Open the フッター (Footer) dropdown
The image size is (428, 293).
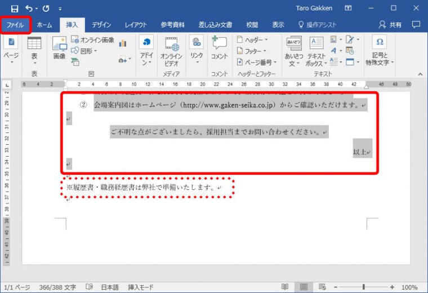pos(251,51)
